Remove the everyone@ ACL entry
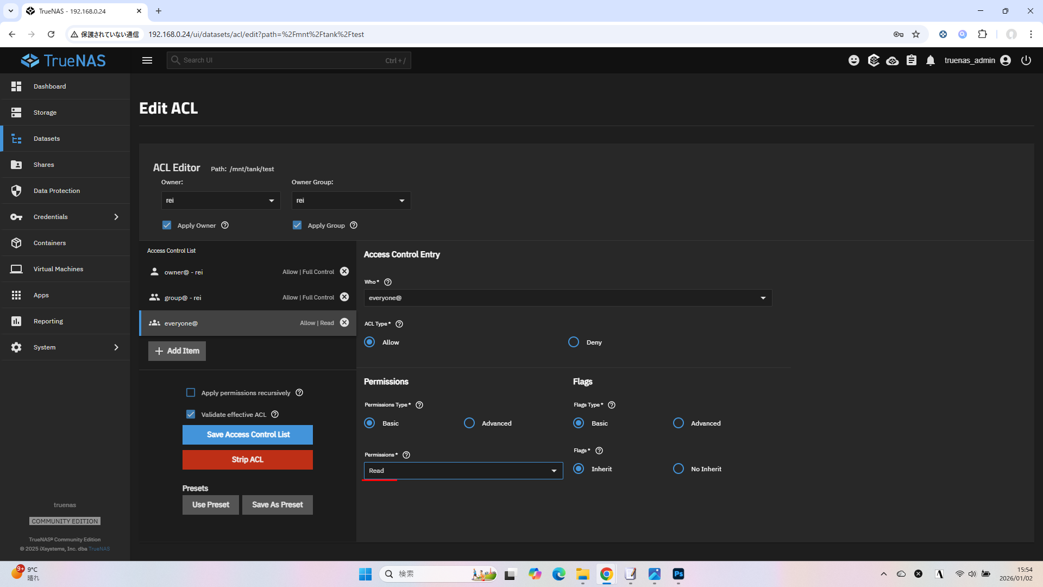This screenshot has height=587, width=1043. coord(344,323)
